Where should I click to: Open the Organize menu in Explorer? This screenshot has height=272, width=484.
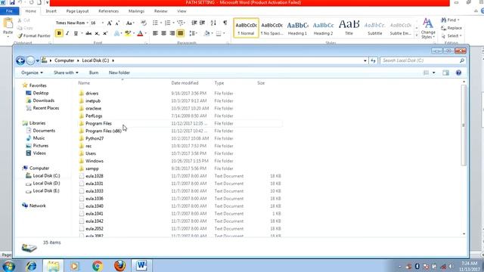[x=32, y=73]
